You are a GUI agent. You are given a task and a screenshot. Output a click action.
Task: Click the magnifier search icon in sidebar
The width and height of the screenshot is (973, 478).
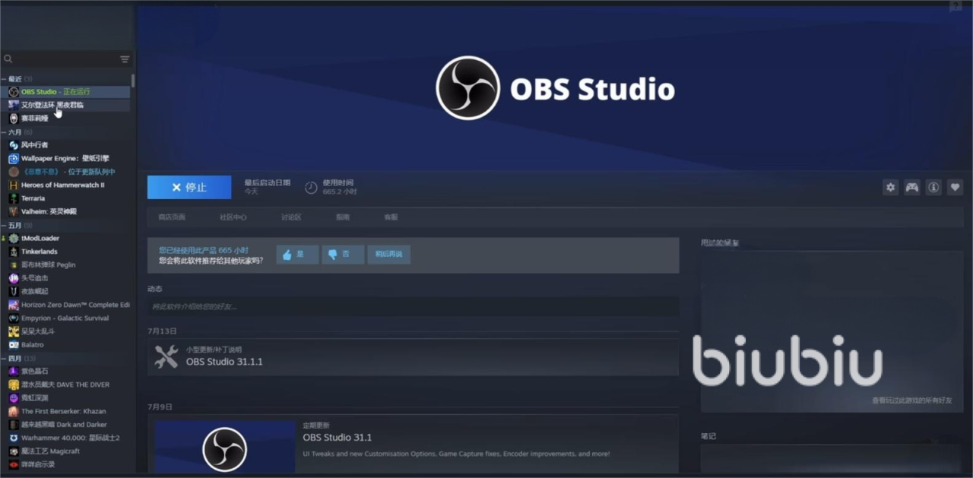[8, 59]
